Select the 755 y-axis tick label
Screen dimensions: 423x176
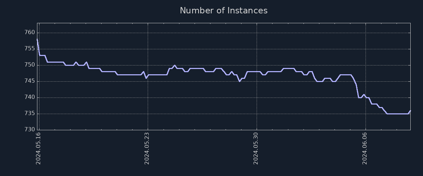(x=29, y=49)
